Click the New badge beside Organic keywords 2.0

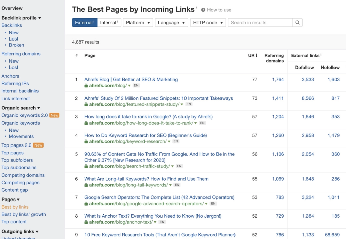(54, 115)
